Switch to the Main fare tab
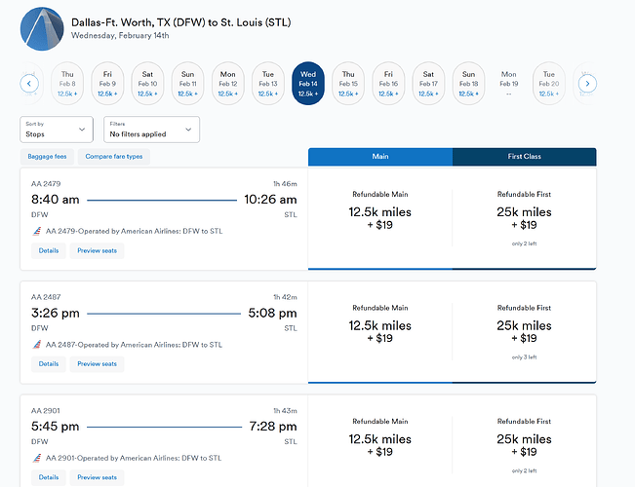This screenshot has height=487, width=635. point(380,157)
